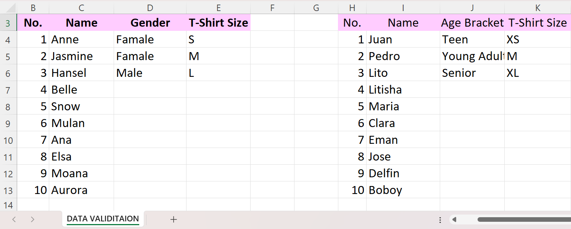Add a new sheet with plus icon
This screenshot has width=571, height=229.
pos(174,219)
